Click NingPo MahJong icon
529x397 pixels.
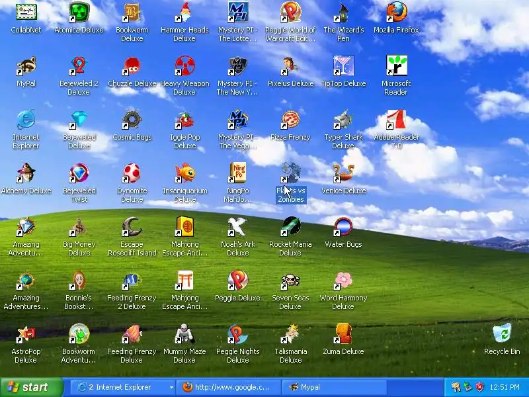237,173
